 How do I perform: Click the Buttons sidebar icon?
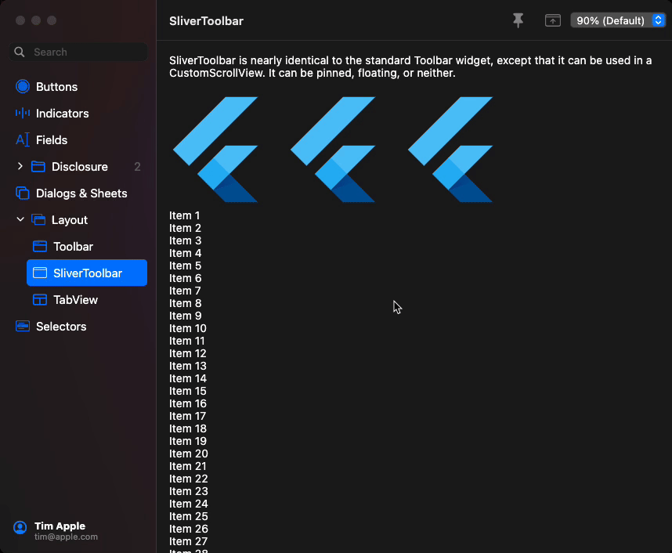[22, 87]
